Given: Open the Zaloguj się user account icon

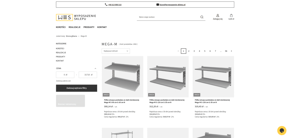Looking at the screenshot, I should click(x=218, y=15).
